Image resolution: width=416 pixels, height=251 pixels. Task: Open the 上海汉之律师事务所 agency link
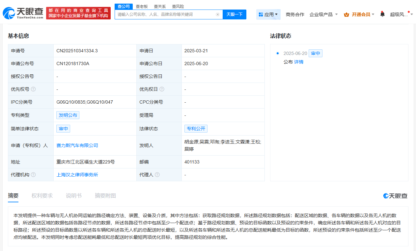[x=77, y=175]
